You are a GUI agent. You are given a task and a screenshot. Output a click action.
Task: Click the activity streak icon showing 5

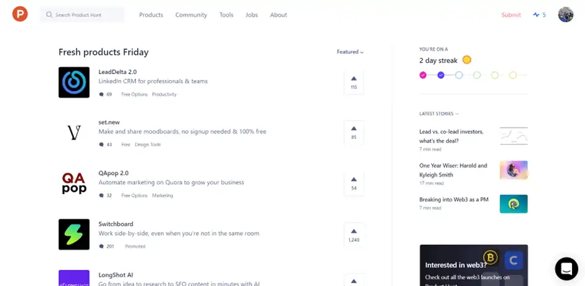[539, 15]
